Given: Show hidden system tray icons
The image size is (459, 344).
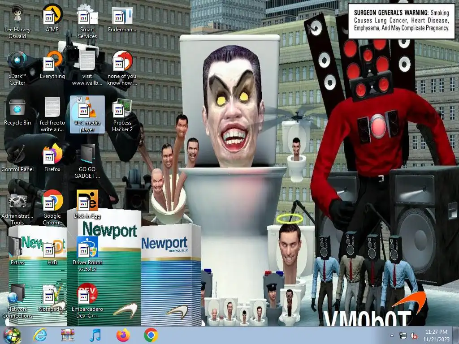Looking at the screenshot, I should point(392,335).
